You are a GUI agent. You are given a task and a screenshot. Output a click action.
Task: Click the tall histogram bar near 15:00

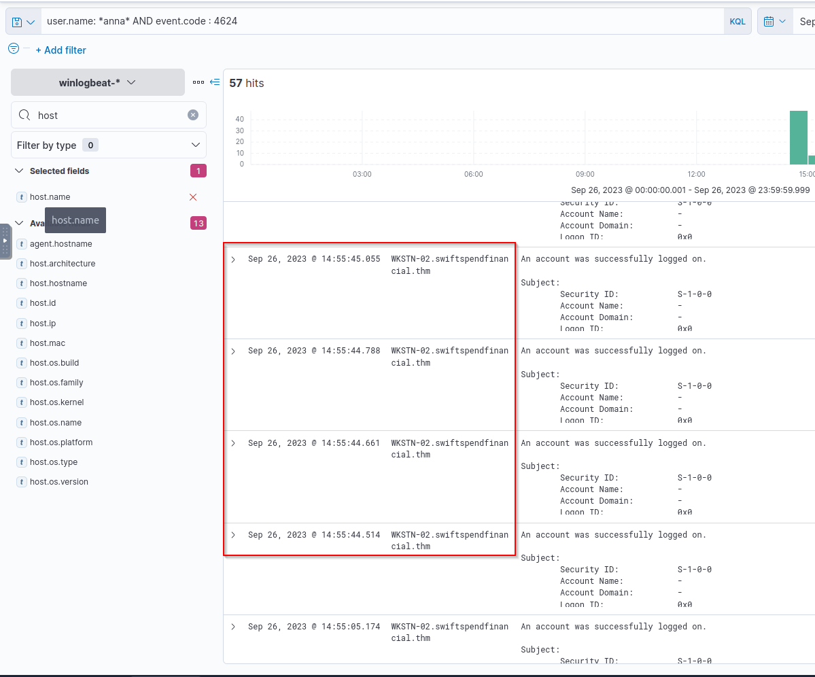click(x=798, y=138)
